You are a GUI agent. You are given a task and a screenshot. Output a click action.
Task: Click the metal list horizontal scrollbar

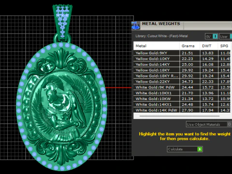[179, 116]
